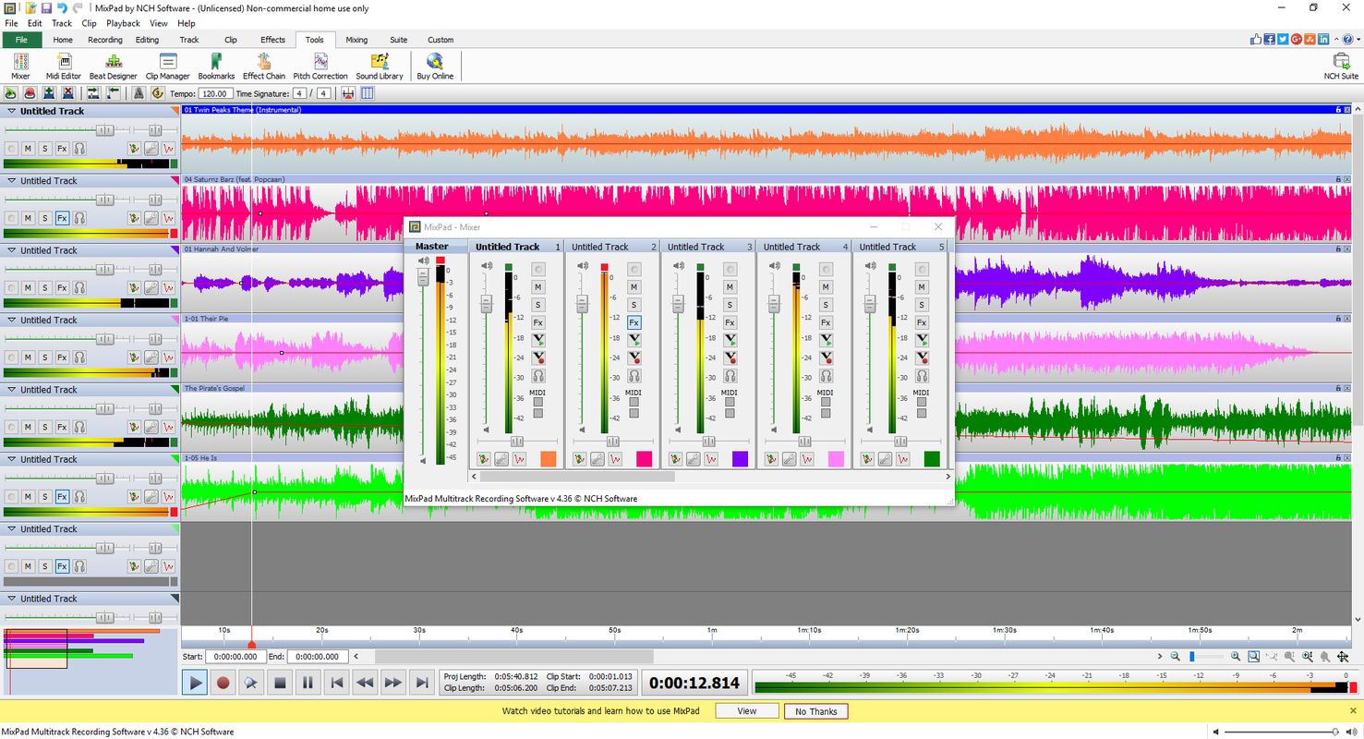Toggle Fx on mixer track 2
The height and width of the screenshot is (739, 1364).
pyautogui.click(x=634, y=322)
